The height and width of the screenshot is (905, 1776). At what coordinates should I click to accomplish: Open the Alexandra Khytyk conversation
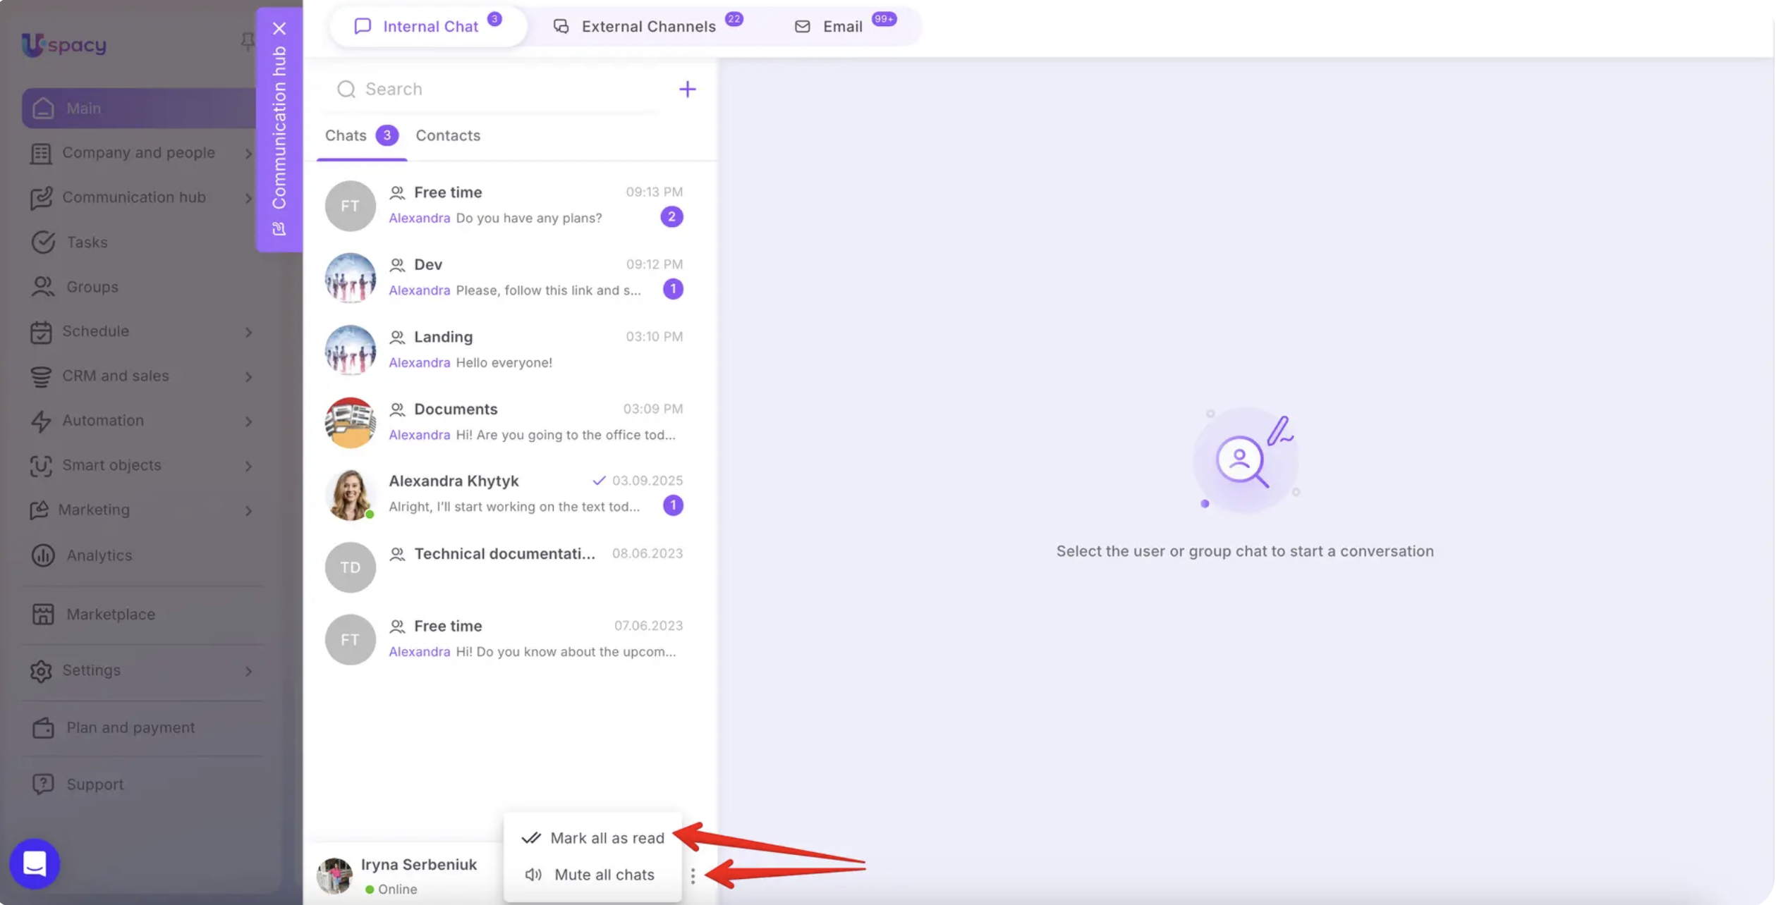504,494
